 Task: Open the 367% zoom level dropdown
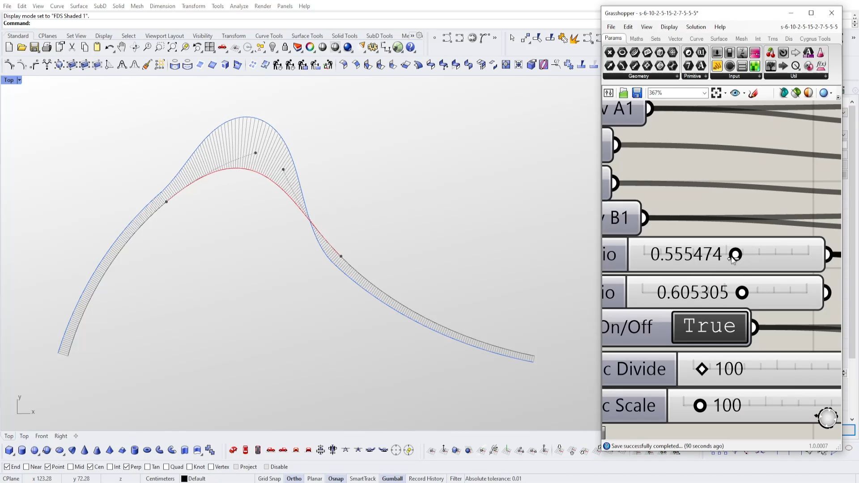coord(704,93)
